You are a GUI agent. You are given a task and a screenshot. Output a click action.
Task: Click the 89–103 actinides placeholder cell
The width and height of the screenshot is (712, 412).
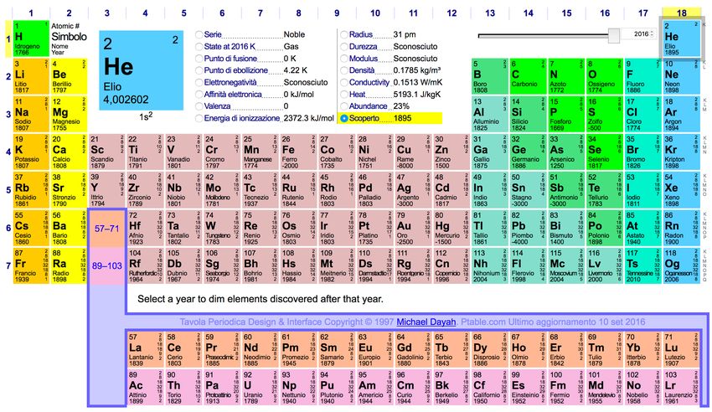(x=106, y=266)
